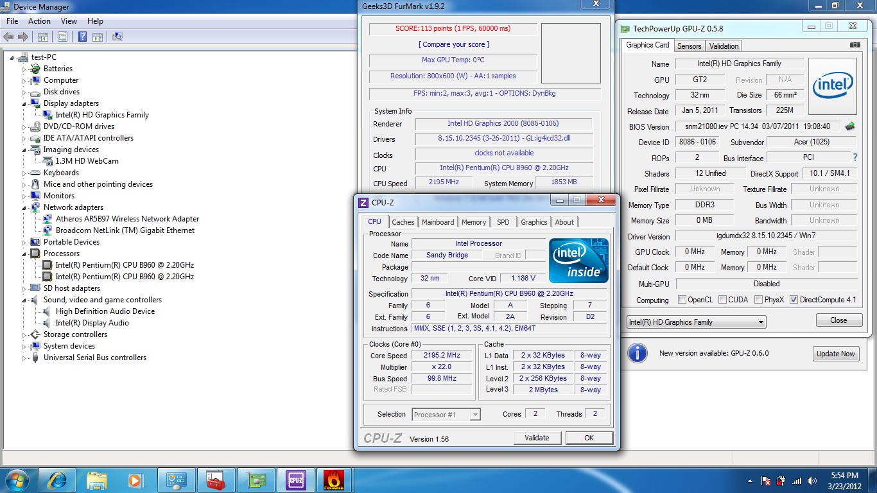Select Atheros AR5B97 Wireless Network Adapter

pos(127,219)
